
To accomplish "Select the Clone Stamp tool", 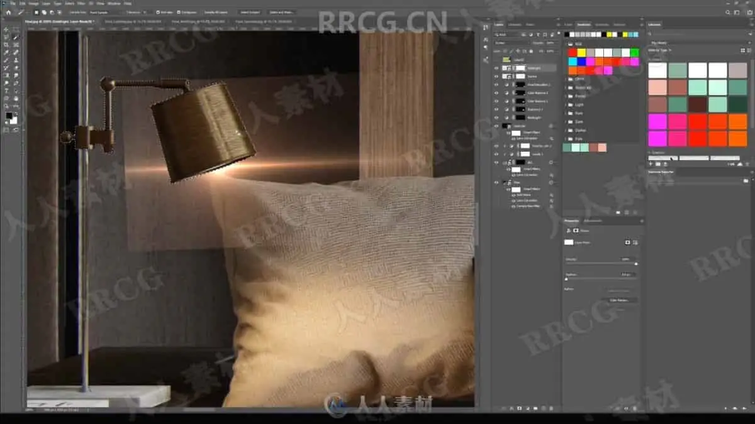I will pos(16,60).
